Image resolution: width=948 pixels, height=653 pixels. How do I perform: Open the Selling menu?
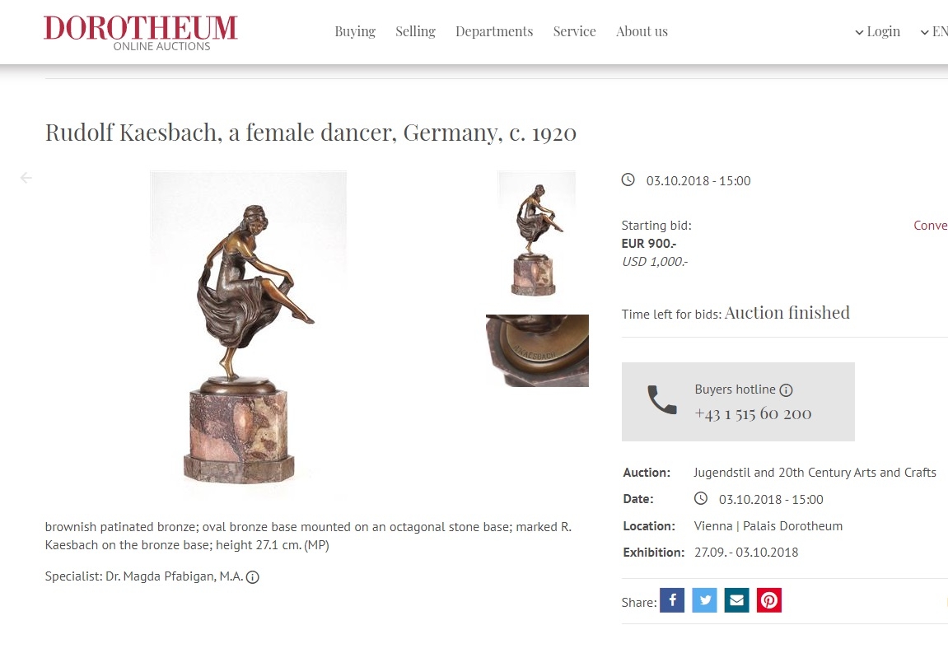tap(415, 31)
